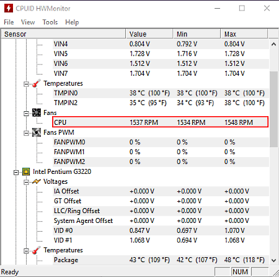Click the resize grip in the status bar corner
This screenshot has width=279, height=277.
[x=275, y=273]
